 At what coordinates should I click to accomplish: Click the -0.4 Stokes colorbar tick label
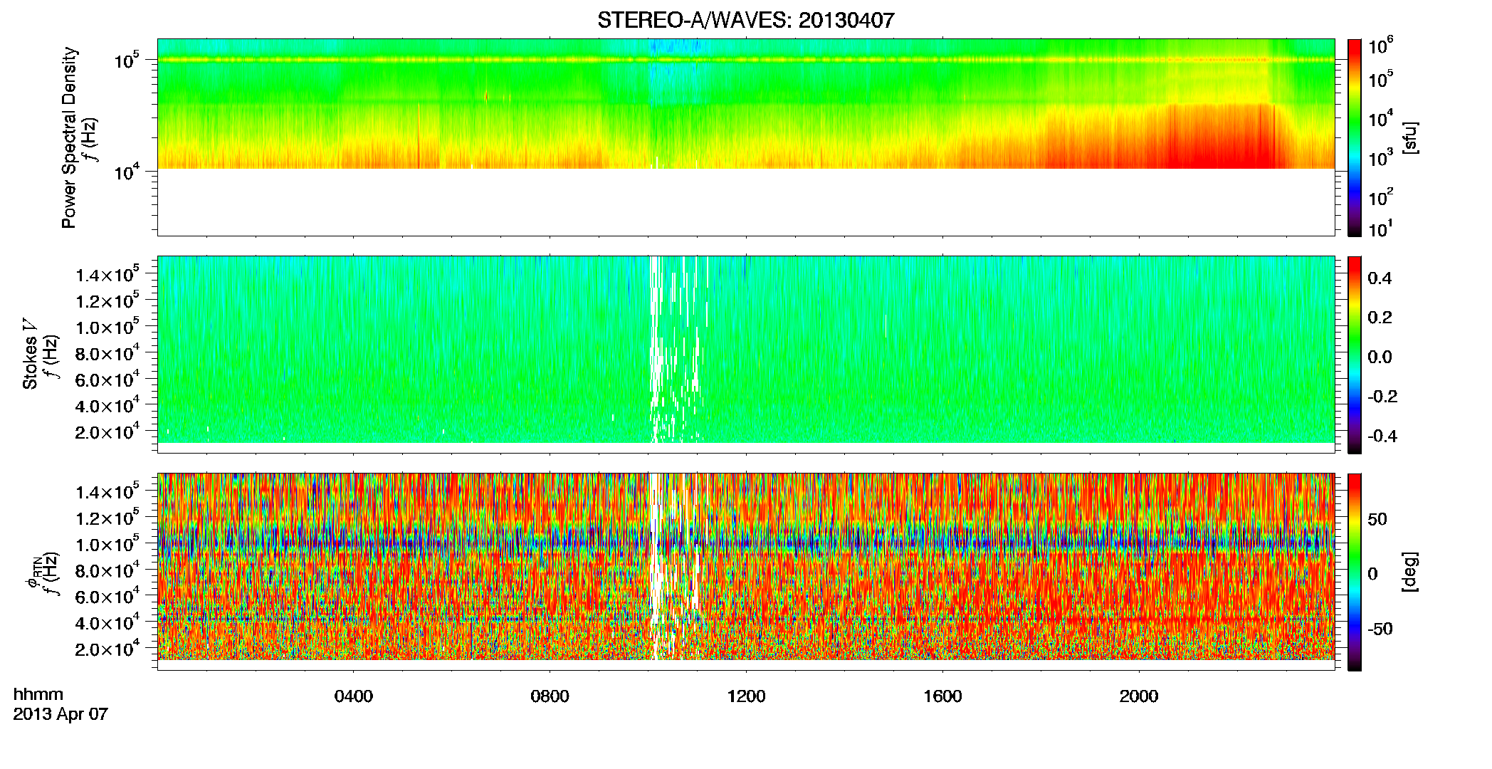(x=1382, y=436)
